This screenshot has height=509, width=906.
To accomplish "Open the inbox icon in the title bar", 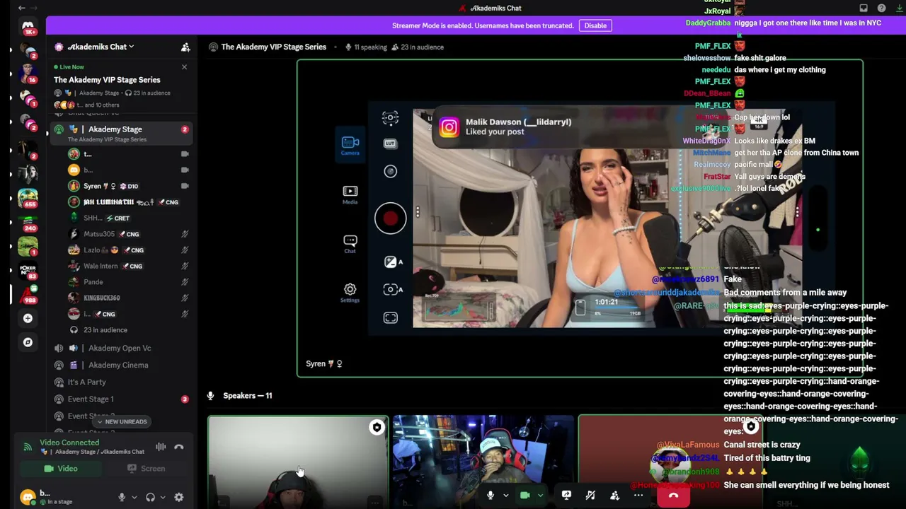I will click(864, 8).
